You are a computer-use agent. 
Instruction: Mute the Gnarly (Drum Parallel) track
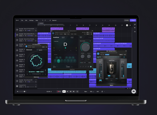(20, 41)
